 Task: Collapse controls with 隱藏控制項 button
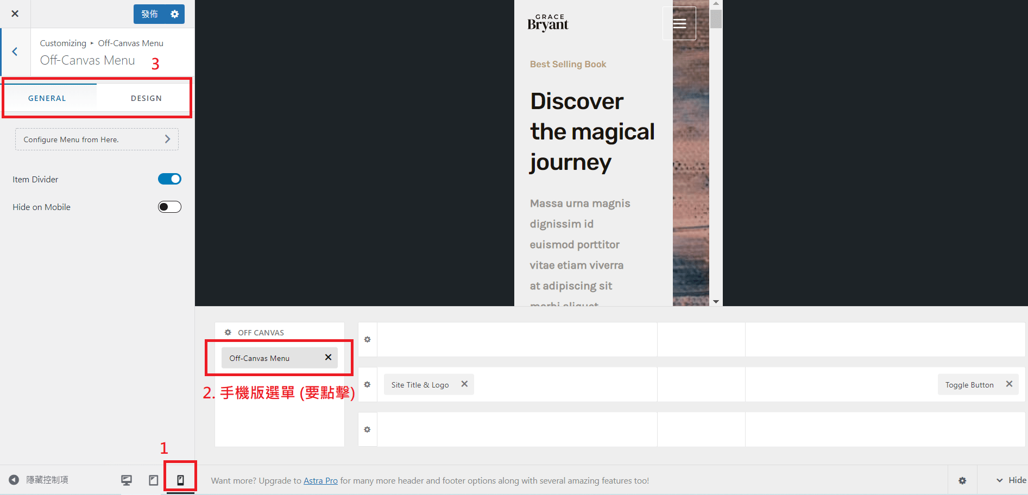[x=39, y=480]
